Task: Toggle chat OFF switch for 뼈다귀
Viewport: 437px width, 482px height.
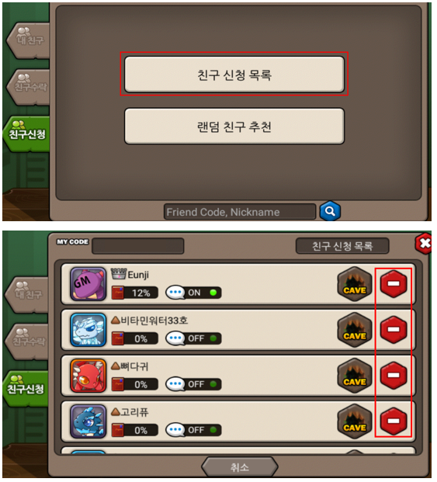Action: 193,384
